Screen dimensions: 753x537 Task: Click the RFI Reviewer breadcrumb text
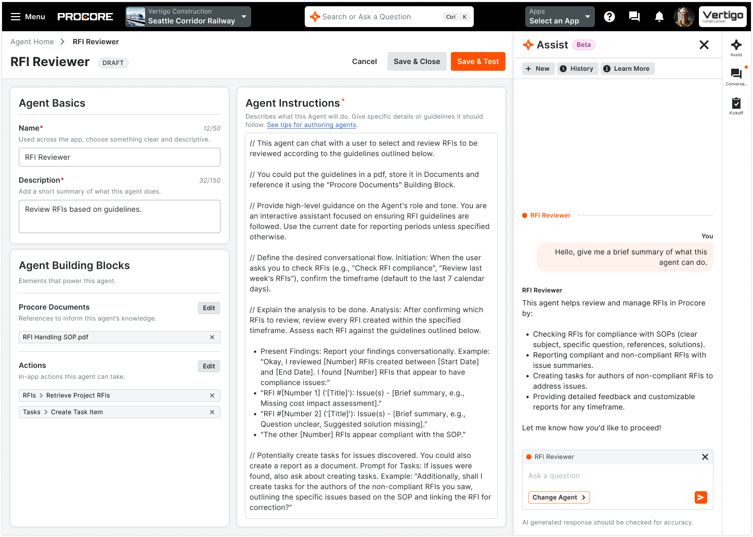click(x=96, y=42)
